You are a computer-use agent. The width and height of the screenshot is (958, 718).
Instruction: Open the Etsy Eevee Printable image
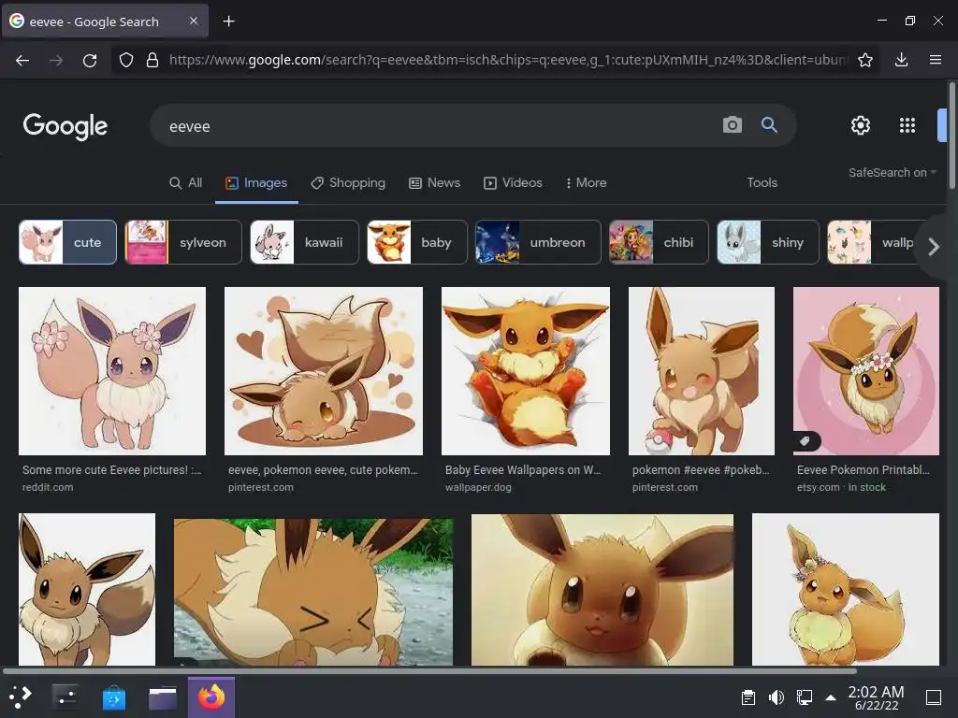pos(866,371)
